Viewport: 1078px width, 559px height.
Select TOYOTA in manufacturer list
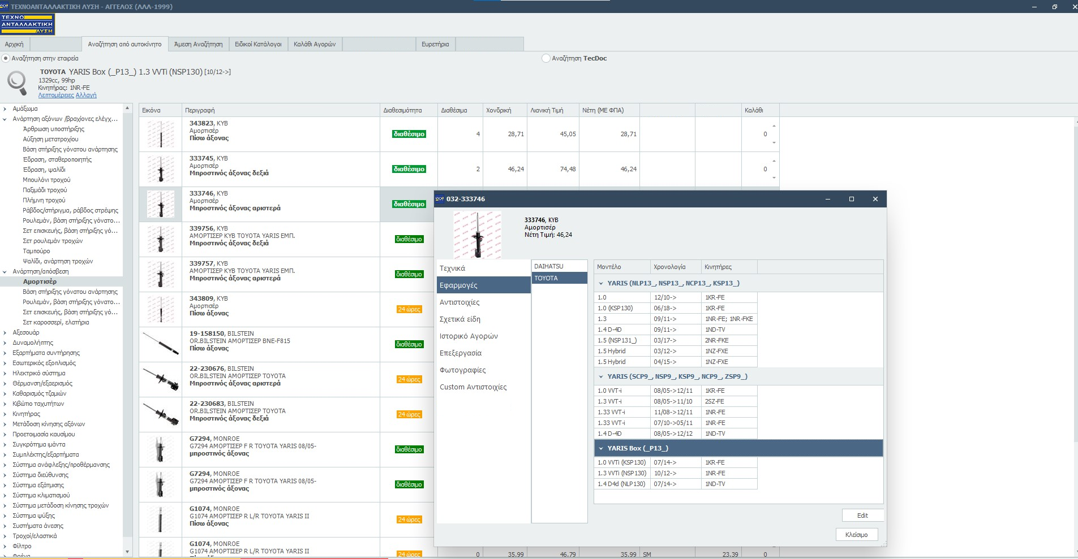(559, 278)
